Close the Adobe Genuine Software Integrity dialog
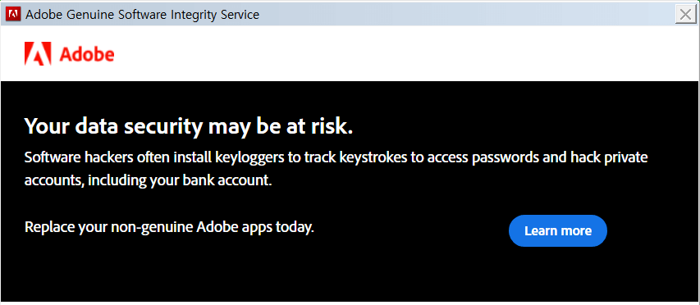The image size is (700, 305). click(x=685, y=14)
